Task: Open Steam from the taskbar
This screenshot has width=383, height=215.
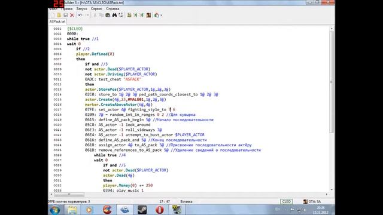Action: tap(142, 210)
